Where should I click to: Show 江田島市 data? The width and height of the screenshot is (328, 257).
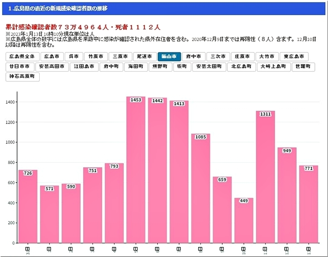[85, 67]
